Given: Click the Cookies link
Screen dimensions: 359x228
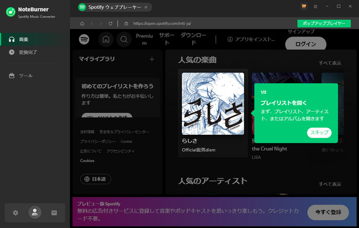Looking at the screenshot, I should [87, 161].
